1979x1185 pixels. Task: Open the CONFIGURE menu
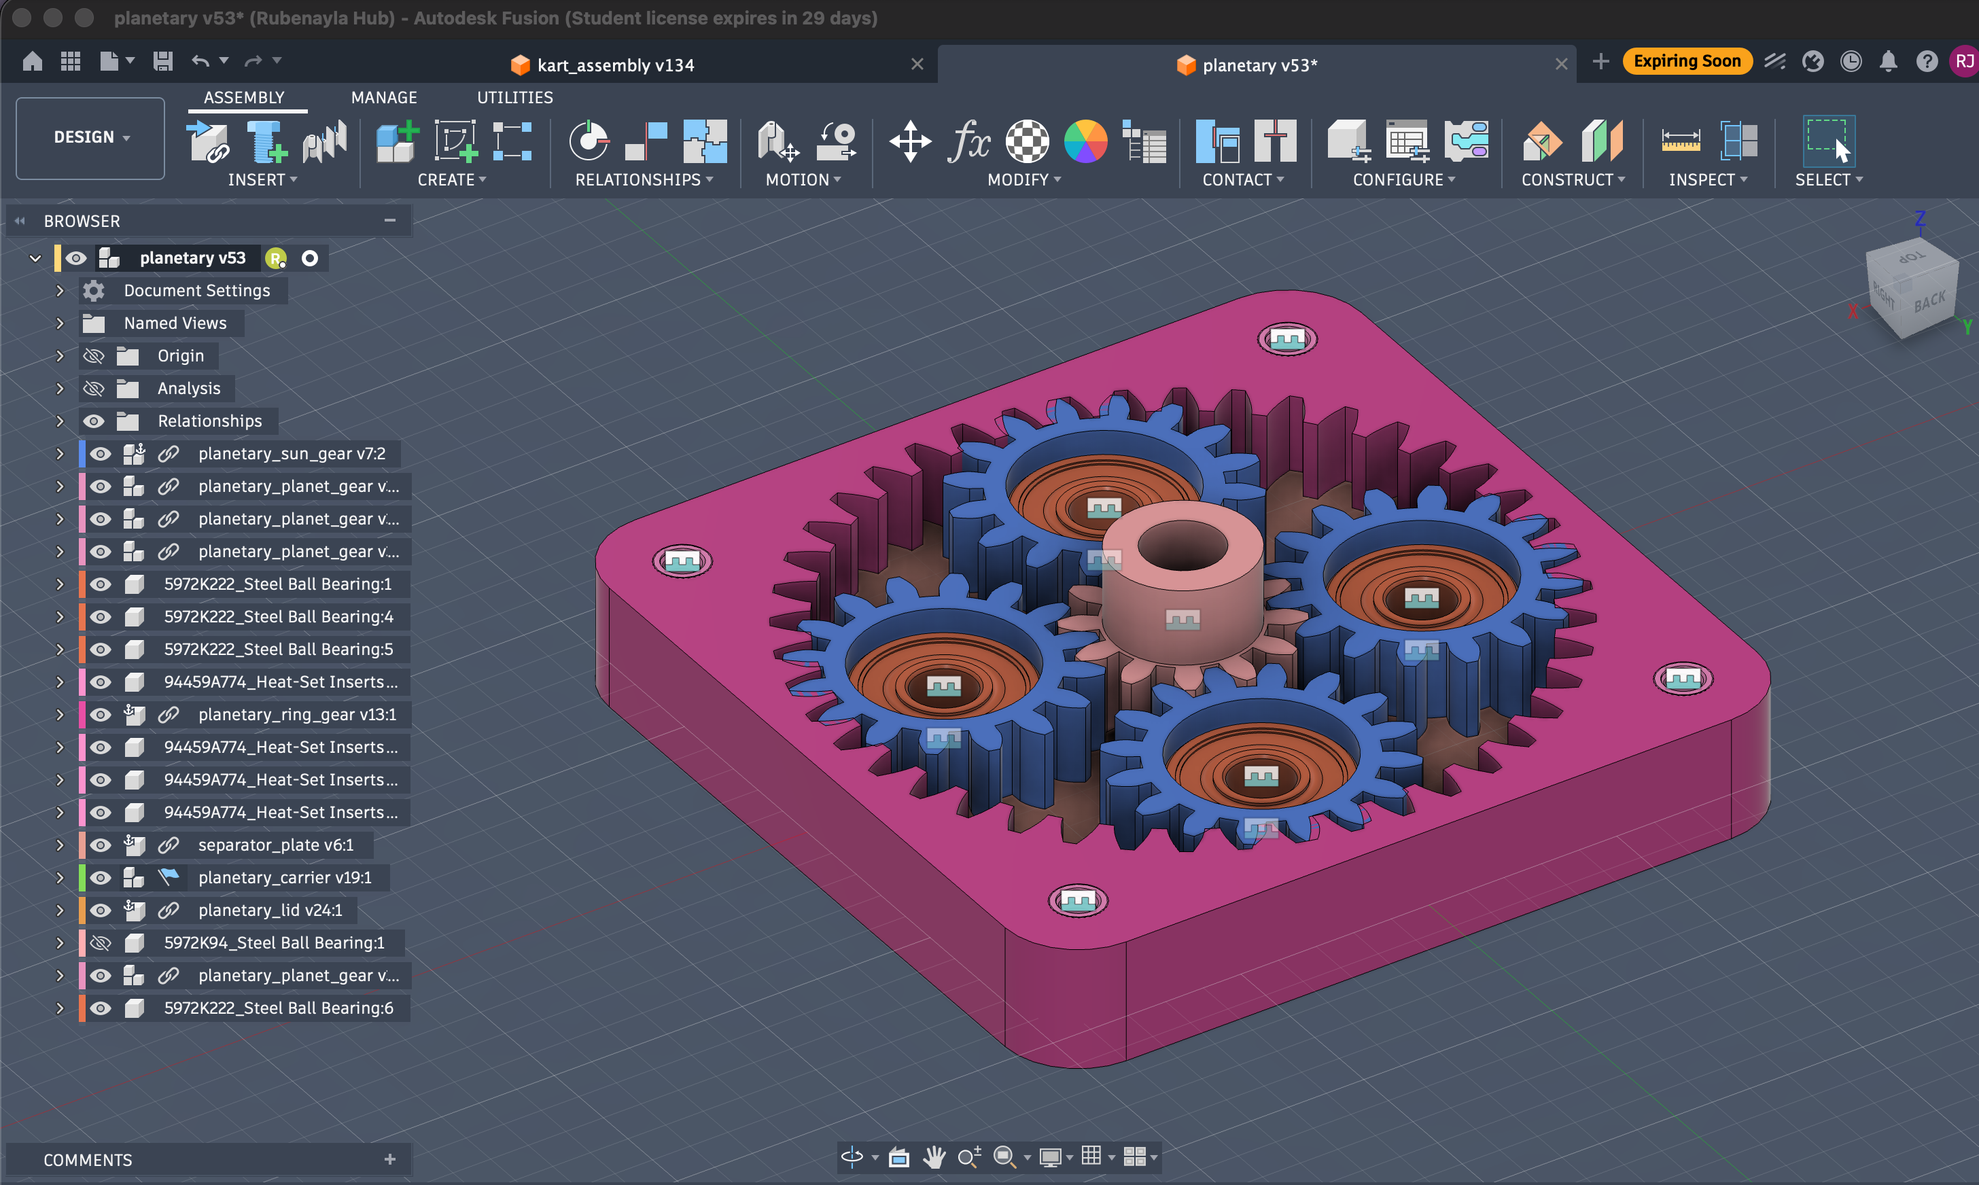coord(1404,179)
